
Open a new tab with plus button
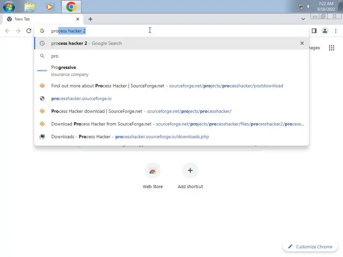90,19
